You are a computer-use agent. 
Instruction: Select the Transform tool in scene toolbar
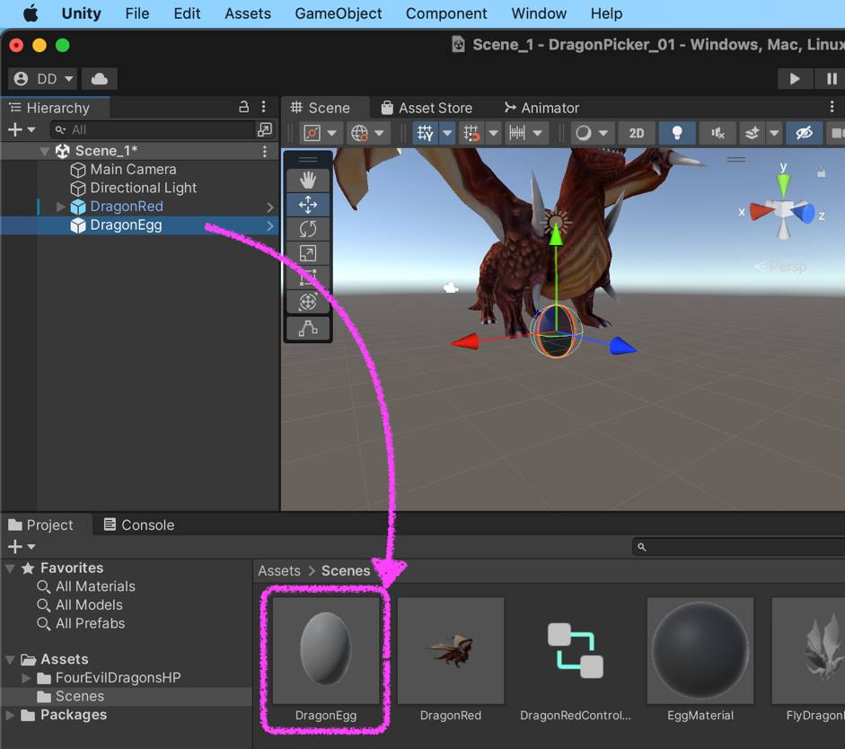[308, 303]
